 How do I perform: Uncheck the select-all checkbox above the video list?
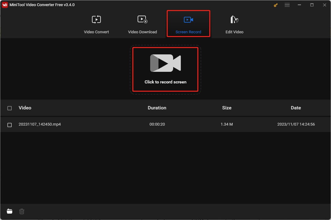(10, 108)
